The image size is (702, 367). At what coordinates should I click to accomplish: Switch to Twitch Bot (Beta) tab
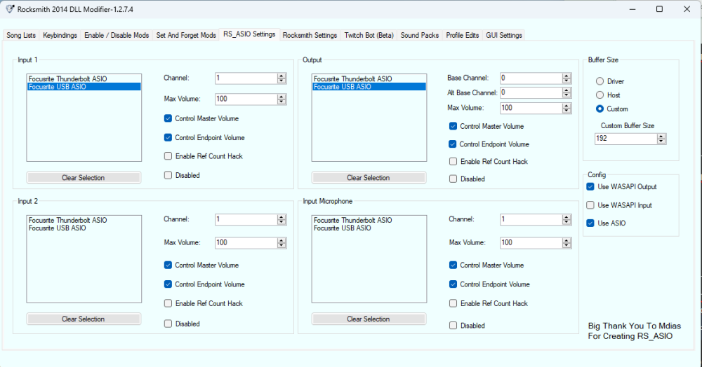click(x=369, y=35)
